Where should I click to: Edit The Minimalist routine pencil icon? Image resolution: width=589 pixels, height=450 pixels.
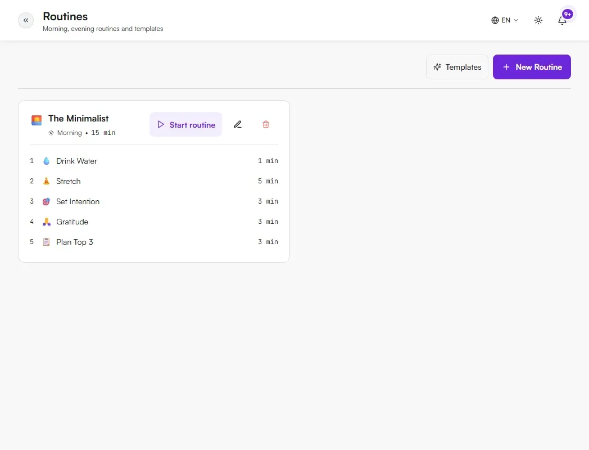coord(238,124)
